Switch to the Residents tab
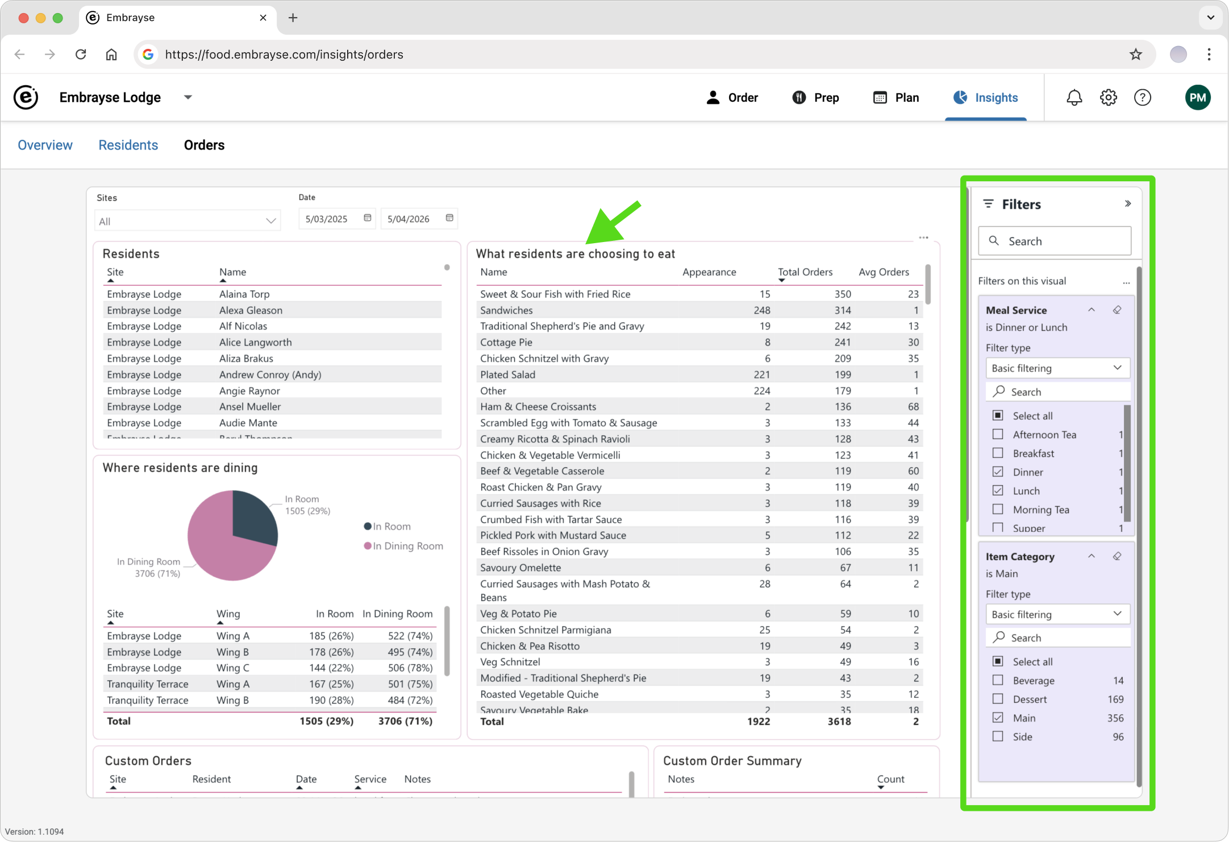The image size is (1229, 842). (128, 145)
